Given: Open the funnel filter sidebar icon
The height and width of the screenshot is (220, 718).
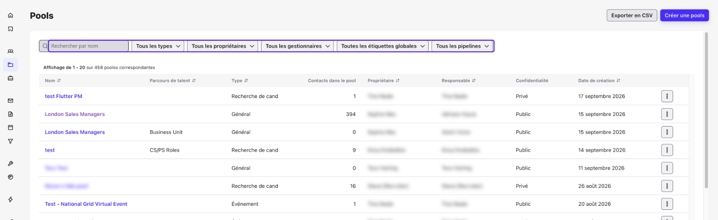Looking at the screenshot, I should (11, 141).
